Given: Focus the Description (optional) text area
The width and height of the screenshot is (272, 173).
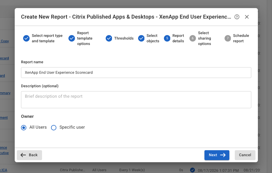Looking at the screenshot, I should [x=136, y=100].
